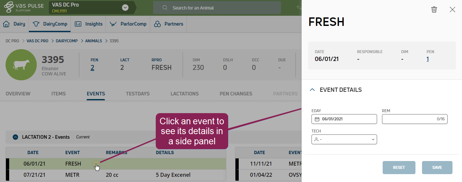Open the ParlorComp tab
This screenshot has width=462, height=182.
[x=128, y=24]
